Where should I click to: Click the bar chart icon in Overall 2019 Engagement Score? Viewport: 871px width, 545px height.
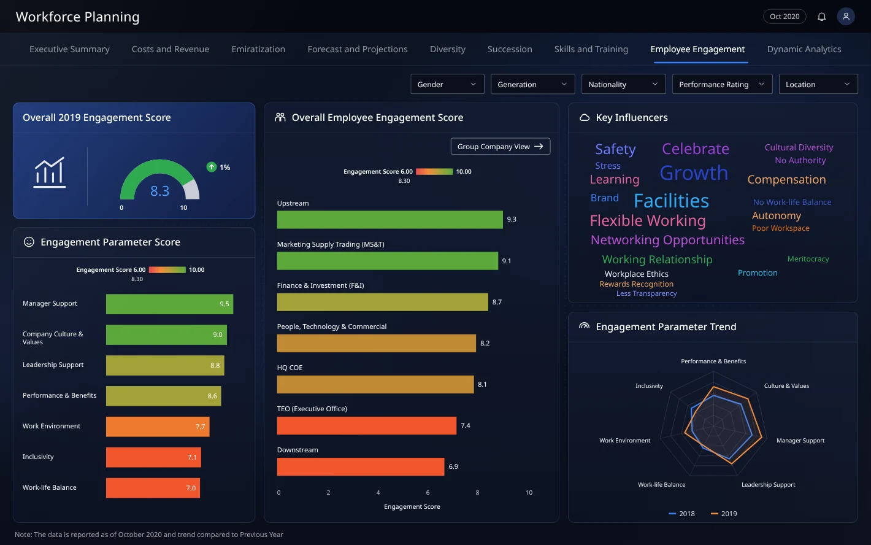tap(50, 172)
